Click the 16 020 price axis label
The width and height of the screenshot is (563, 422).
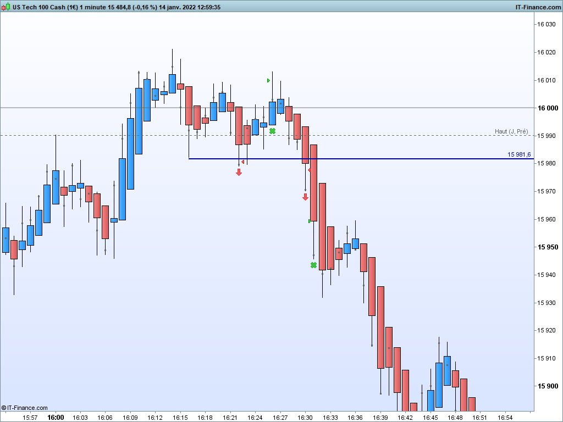546,52
